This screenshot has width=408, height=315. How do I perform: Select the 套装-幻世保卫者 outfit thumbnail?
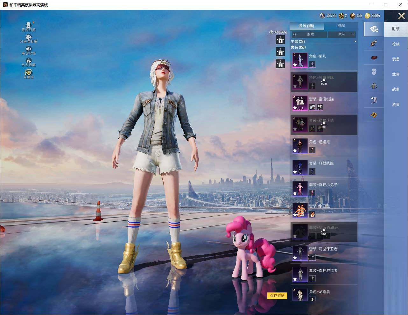[300, 253]
